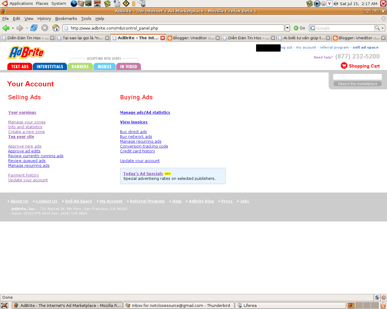Click Search the marketplace button
387x309 pixels.
pos(357,84)
